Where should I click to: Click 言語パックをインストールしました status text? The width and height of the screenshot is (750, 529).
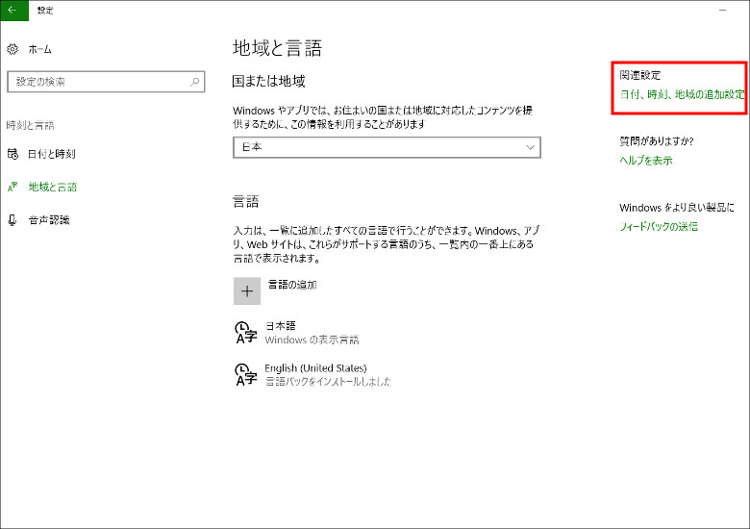point(328,381)
